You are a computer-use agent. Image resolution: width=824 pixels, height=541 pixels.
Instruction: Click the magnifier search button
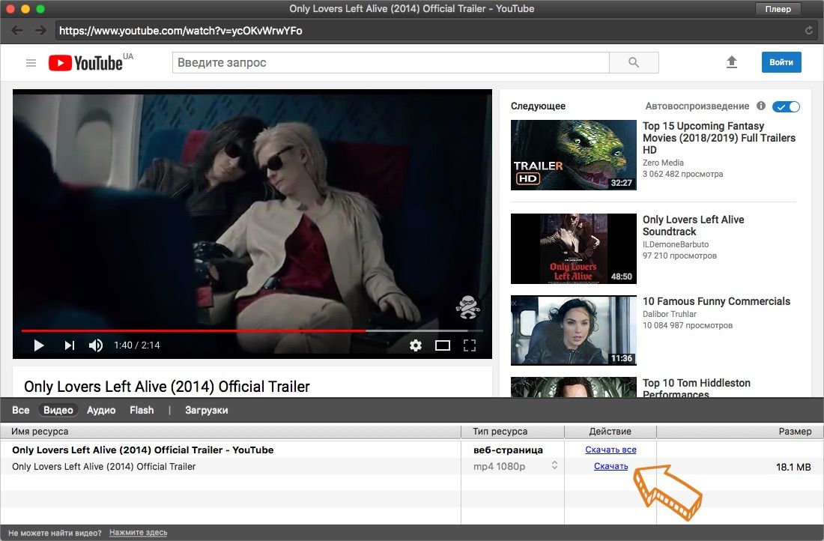tap(634, 62)
